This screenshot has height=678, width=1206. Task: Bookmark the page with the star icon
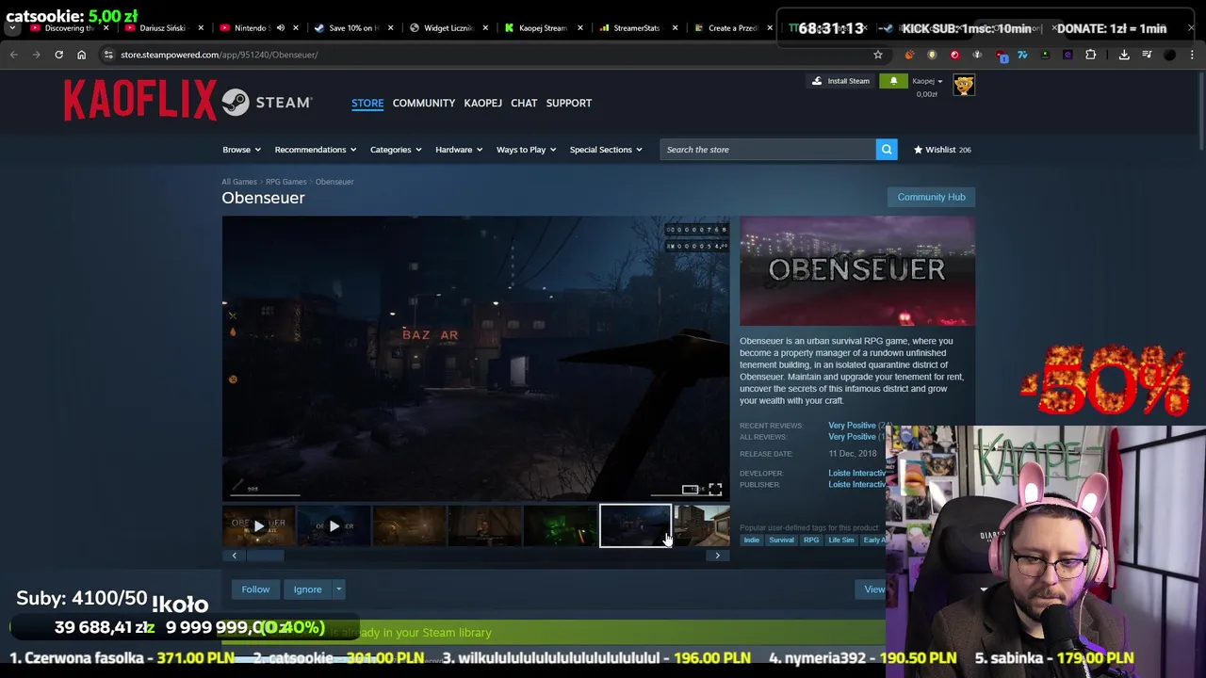coord(877,55)
